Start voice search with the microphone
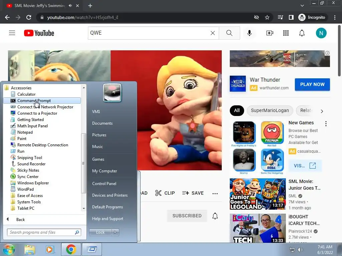342x256 pixels. tap(249, 33)
